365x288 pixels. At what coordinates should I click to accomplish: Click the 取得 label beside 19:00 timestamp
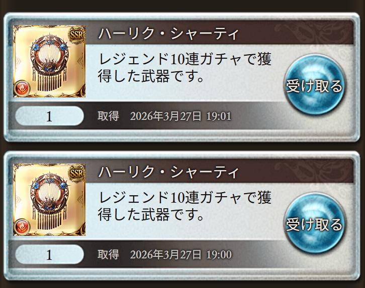[108, 254]
